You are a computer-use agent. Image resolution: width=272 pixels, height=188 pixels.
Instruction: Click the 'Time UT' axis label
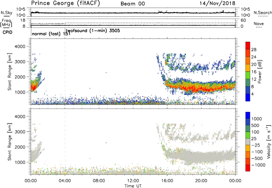[x=133, y=186]
